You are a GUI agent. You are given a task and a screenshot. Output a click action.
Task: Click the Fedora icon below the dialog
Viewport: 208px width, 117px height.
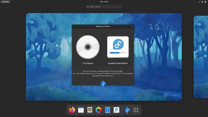[x=103, y=84]
